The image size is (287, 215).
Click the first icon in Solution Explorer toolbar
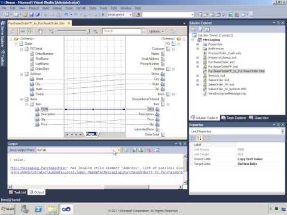click(x=193, y=29)
